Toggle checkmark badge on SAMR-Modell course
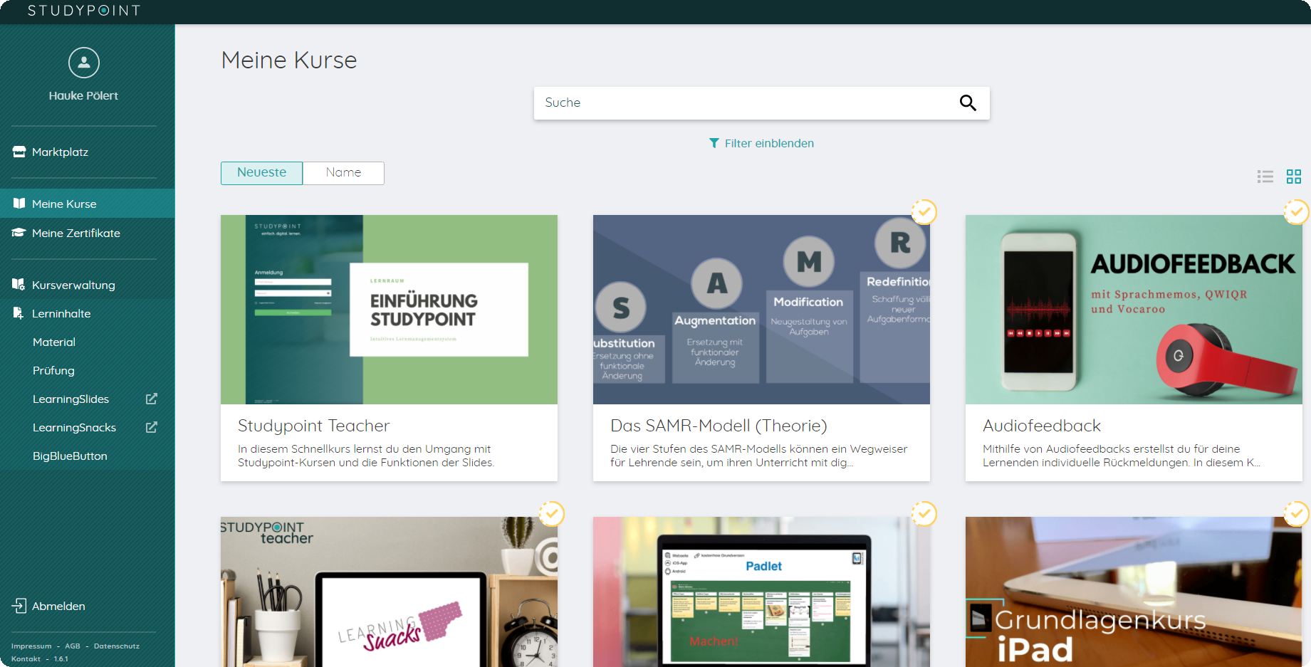The height and width of the screenshot is (667, 1311). 924,211
